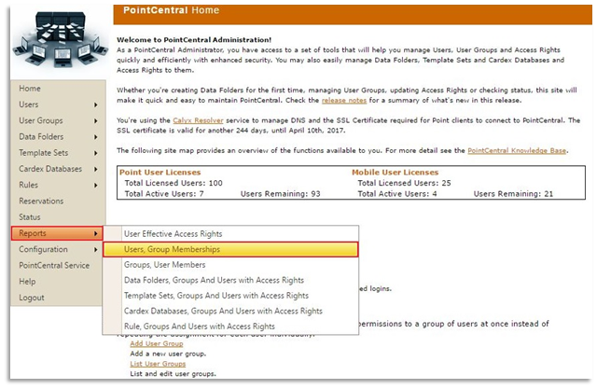Click 'Total Active Users: 4' text

(x=397, y=194)
